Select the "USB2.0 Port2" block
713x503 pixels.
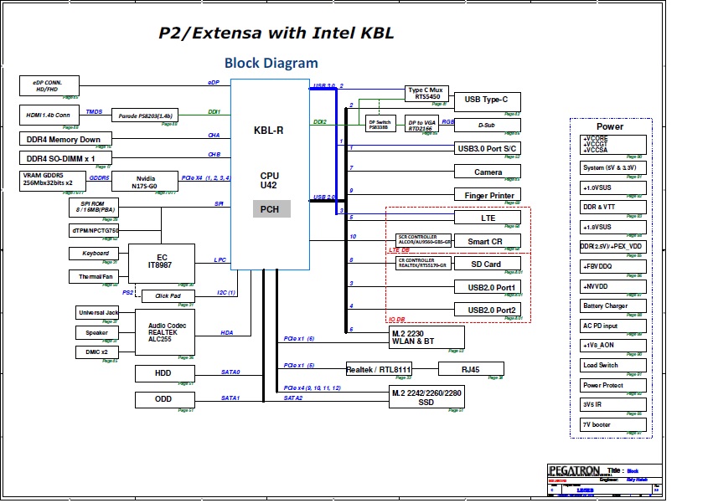[488, 310]
